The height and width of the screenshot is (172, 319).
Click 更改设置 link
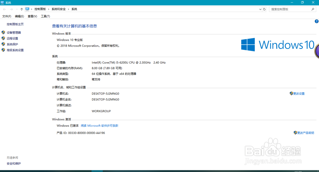pyautogui.click(x=299, y=93)
